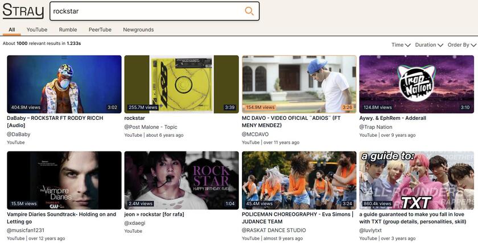Click the 404.9M views badge
The image size is (478, 243).
[x=26, y=107]
